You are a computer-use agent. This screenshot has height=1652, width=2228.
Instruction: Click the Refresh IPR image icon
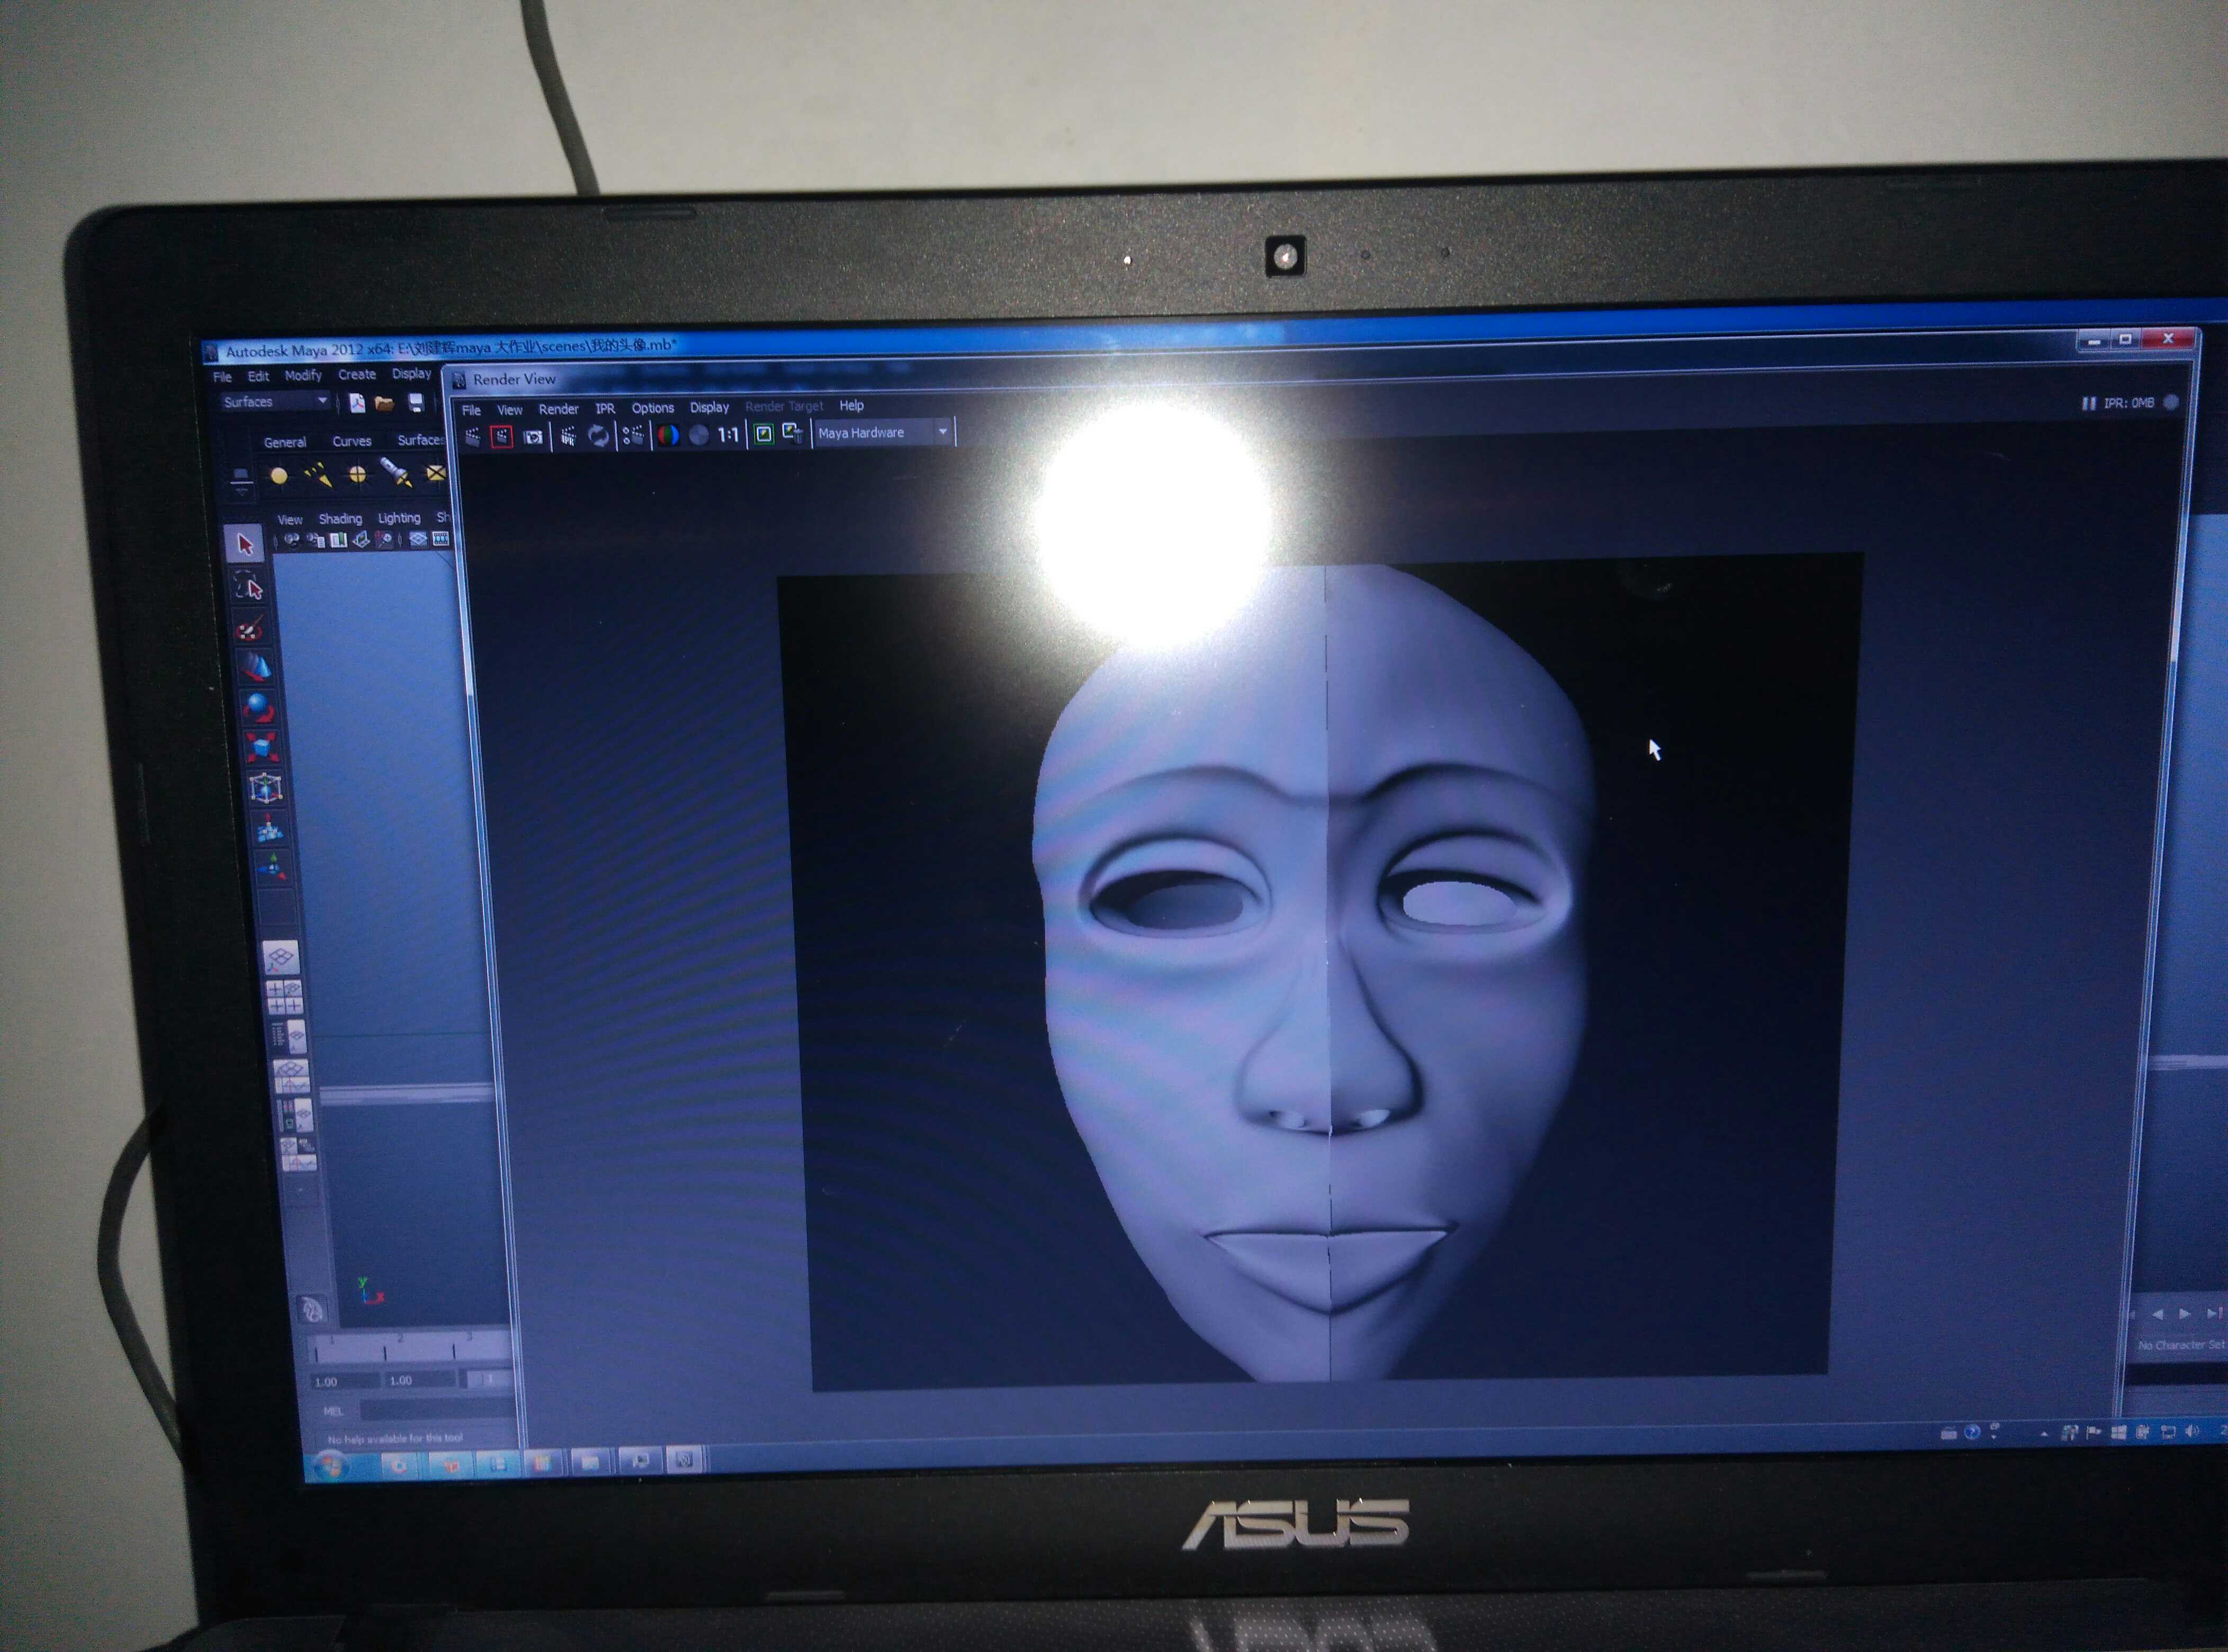coord(598,436)
